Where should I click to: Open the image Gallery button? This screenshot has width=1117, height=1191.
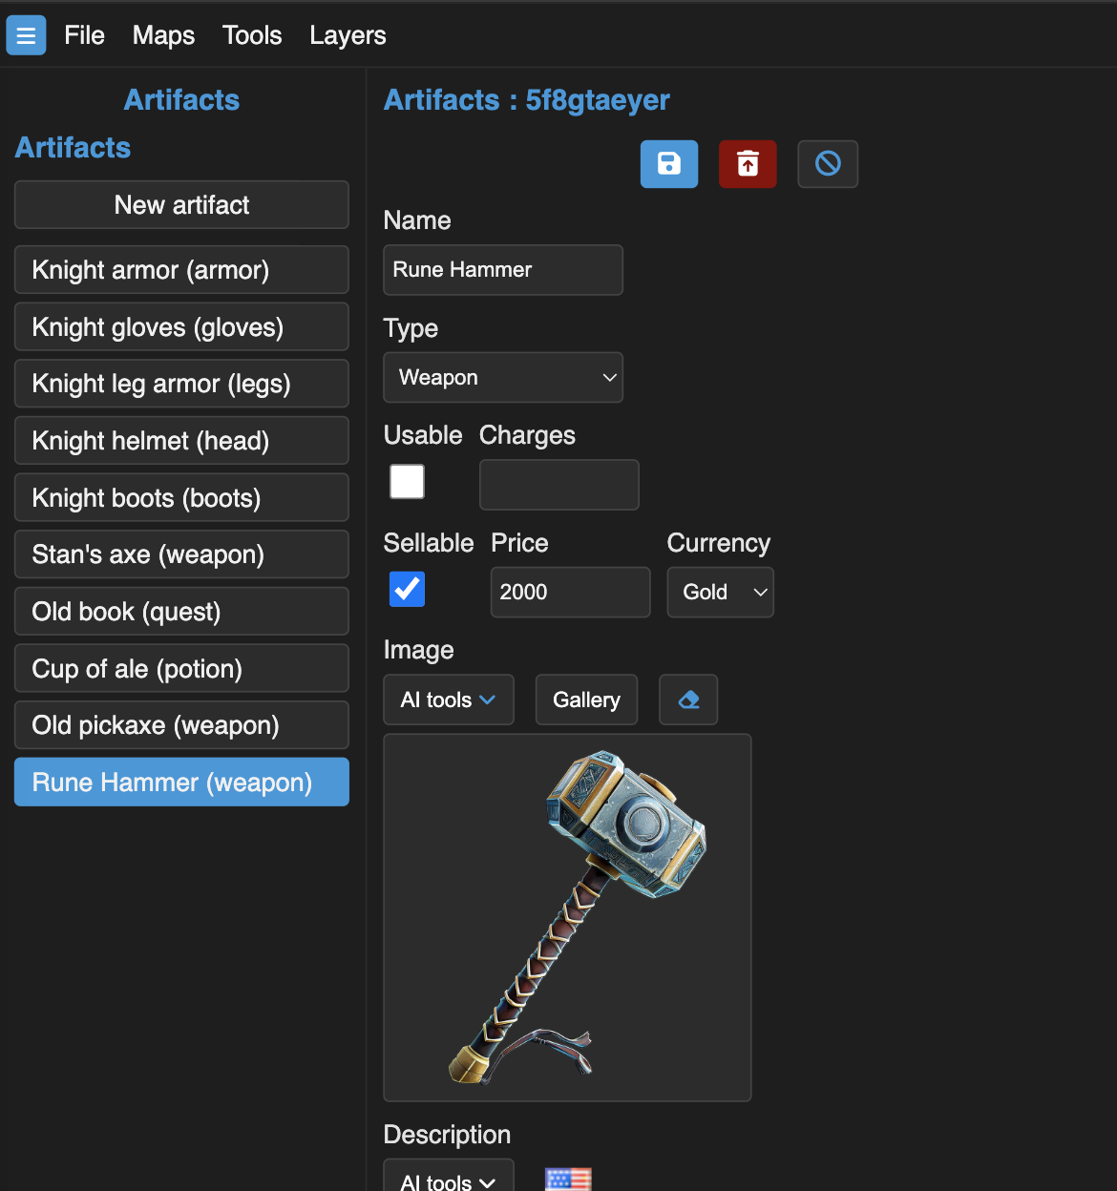586,700
